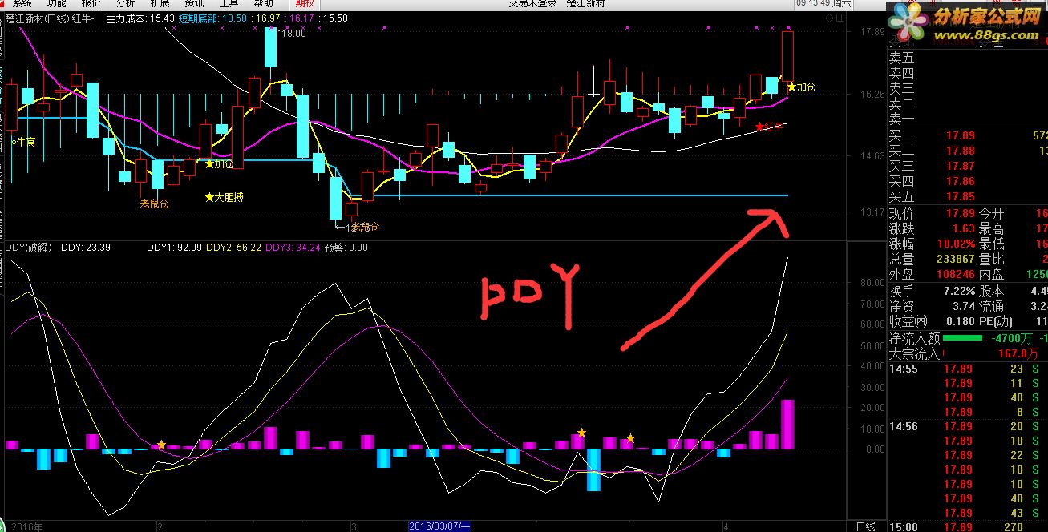Image resolution: width=1048 pixels, height=532 pixels.
Task: Click the 买四 bid price 17.86
Action: pyautogui.click(x=961, y=181)
